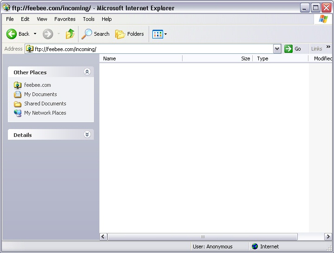The width and height of the screenshot is (334, 253).
Task: Expand the address bar dropdown list
Action: [277, 49]
